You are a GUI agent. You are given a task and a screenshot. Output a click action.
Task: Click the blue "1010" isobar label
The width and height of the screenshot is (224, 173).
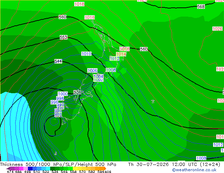point(86,54)
